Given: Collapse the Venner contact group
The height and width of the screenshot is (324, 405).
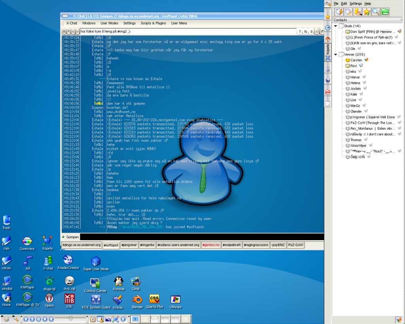Looking at the screenshot, I should [335, 55].
